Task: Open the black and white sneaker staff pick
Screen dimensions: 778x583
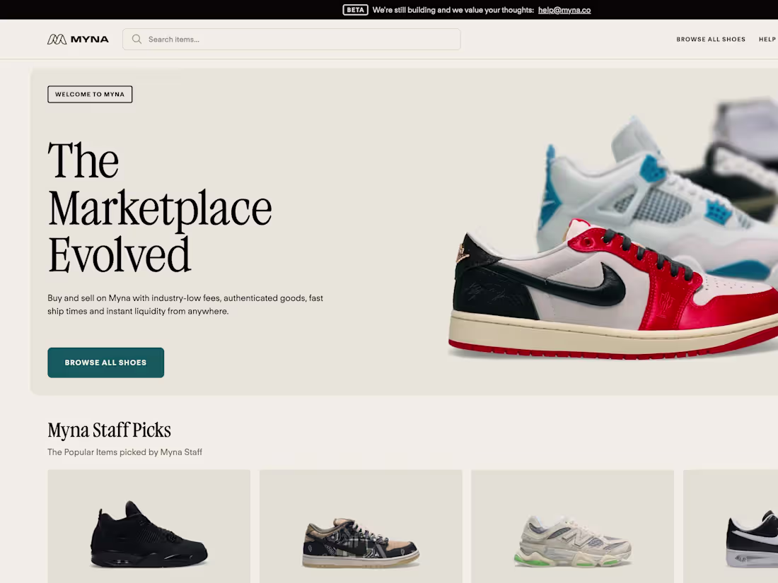Action: [x=731, y=526]
